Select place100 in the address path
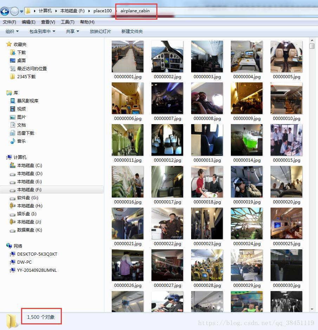 coord(103,11)
